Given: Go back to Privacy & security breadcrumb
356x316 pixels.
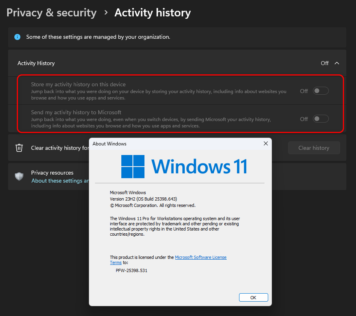Looking at the screenshot, I should (51, 13).
